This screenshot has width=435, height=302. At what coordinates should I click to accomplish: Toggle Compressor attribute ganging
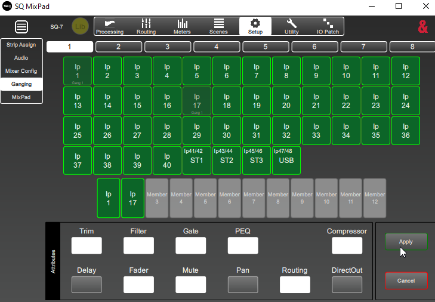[347, 245]
